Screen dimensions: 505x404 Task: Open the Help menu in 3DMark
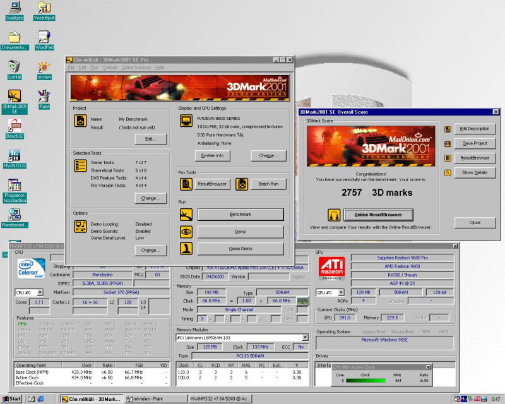coord(160,68)
